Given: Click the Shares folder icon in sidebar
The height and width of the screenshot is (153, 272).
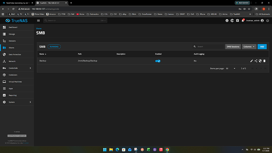Looking at the screenshot, I should point(4,48).
